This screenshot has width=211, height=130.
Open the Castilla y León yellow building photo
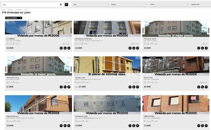pyautogui.click(x=107, y=65)
